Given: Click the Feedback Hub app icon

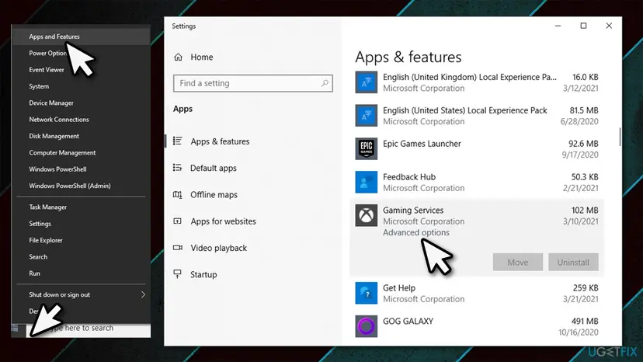Looking at the screenshot, I should coord(367,182).
